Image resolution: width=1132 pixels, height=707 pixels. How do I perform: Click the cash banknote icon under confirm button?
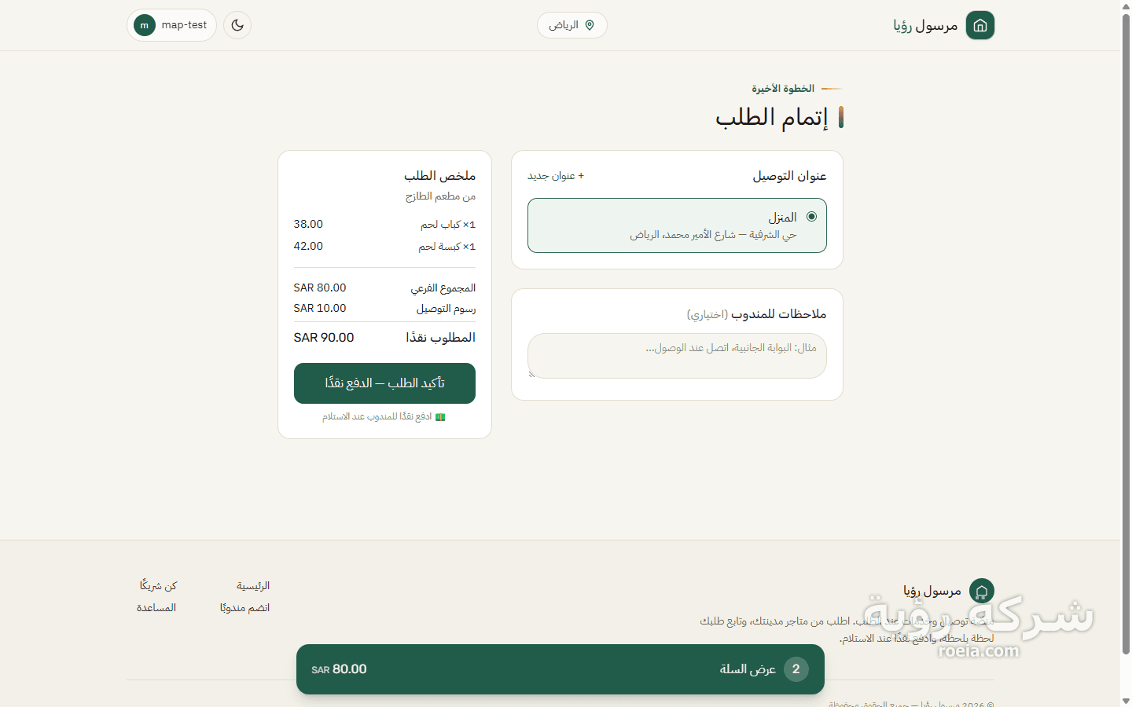click(440, 417)
